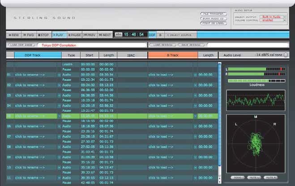The height and width of the screenshot is (186, 295).
Task: Switch source to DDP
Action: [x=152, y=35]
